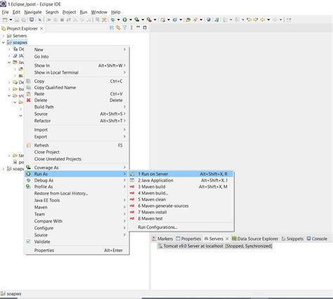Open Run Configurations...
This screenshot has height=299, width=333.
(181, 227)
